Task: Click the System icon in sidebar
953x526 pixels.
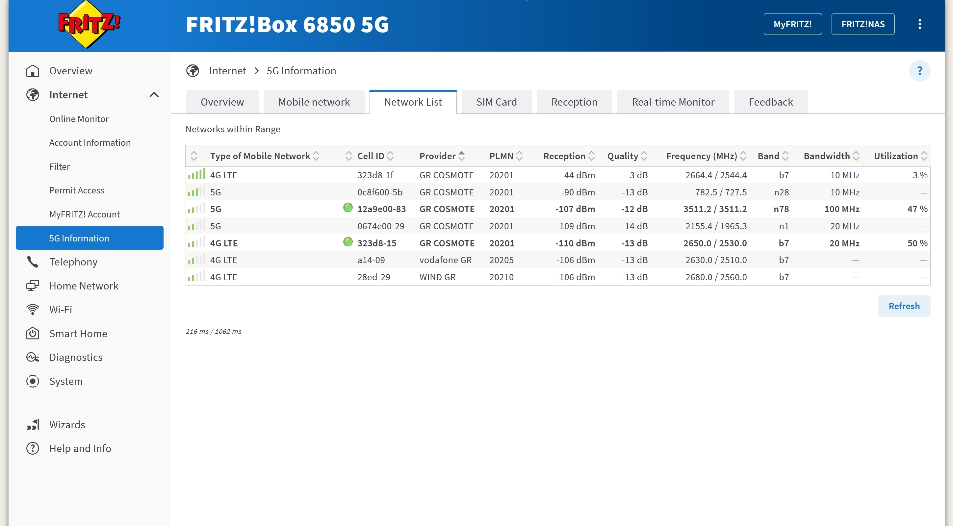Action: 33,381
